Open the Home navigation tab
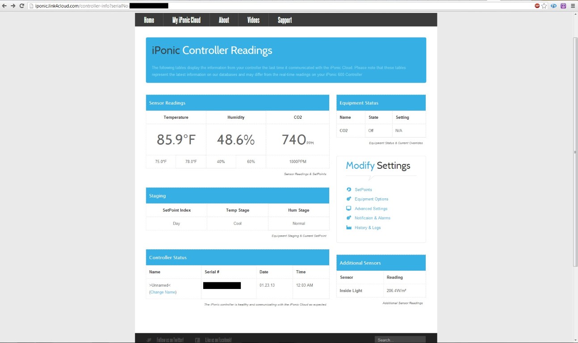 point(149,20)
